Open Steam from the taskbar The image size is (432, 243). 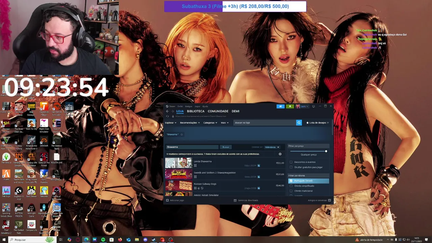point(154,240)
